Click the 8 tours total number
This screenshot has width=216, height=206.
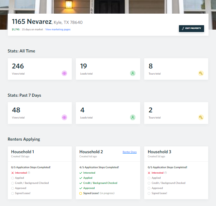pos(151,66)
